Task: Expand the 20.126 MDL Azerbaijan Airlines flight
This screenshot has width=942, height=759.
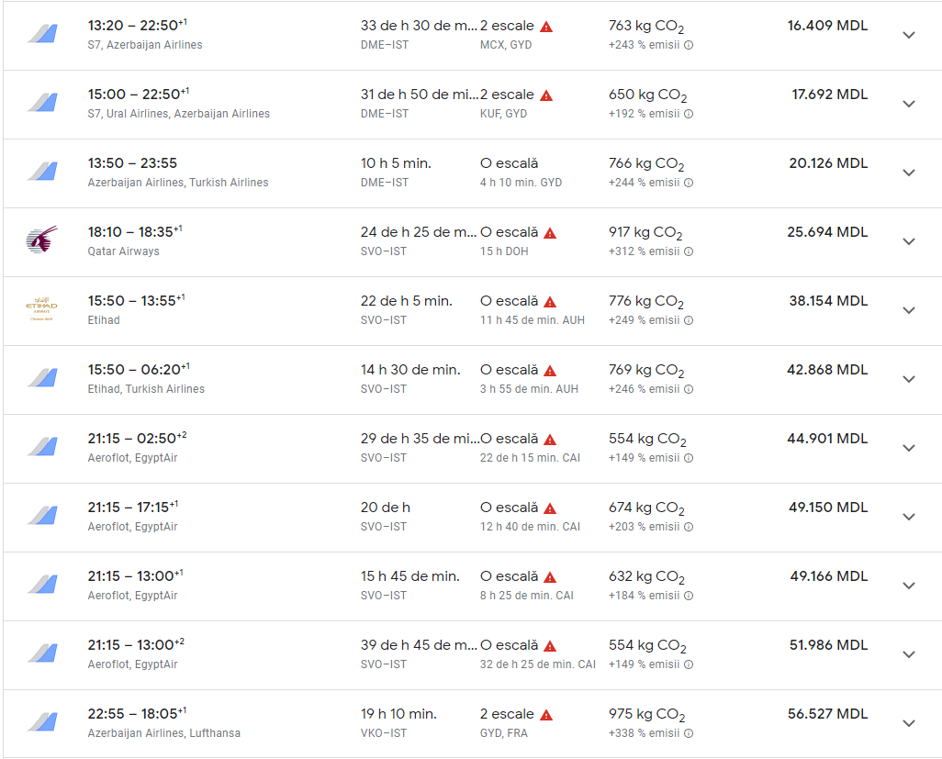Action: [x=909, y=173]
